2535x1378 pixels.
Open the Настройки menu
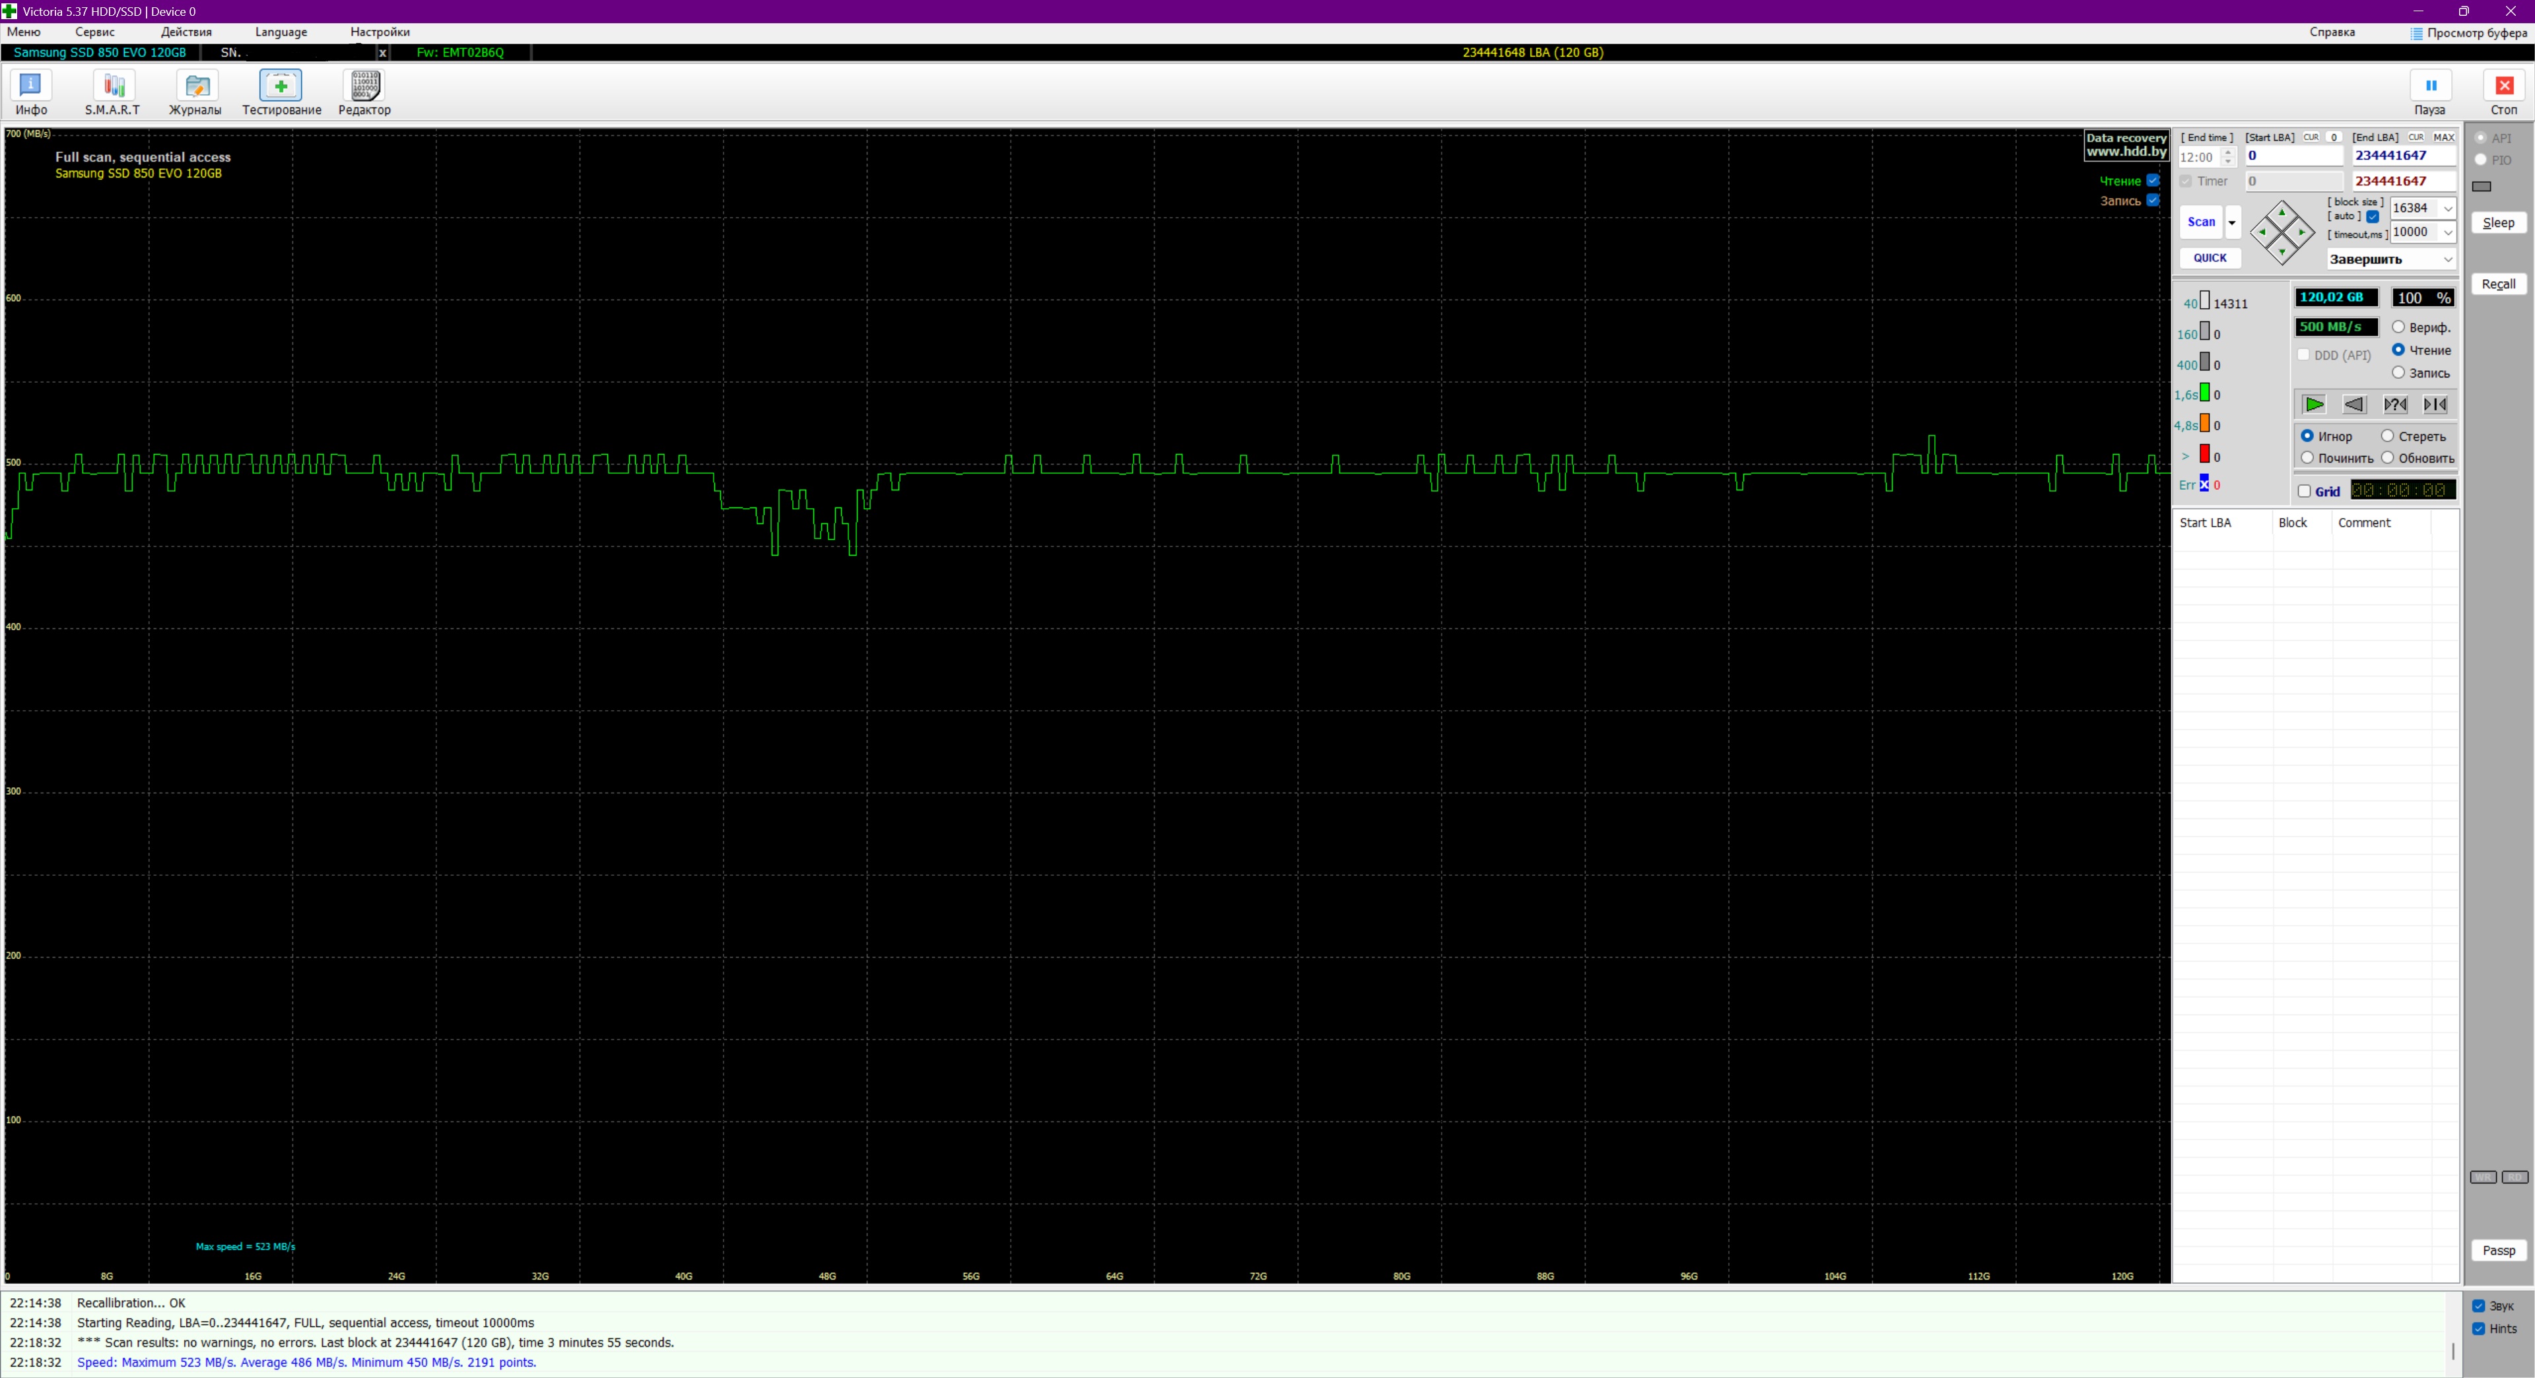click(379, 32)
